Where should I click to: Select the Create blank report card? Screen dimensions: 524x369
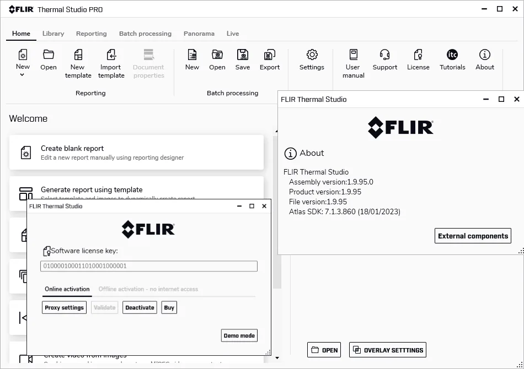coord(136,153)
